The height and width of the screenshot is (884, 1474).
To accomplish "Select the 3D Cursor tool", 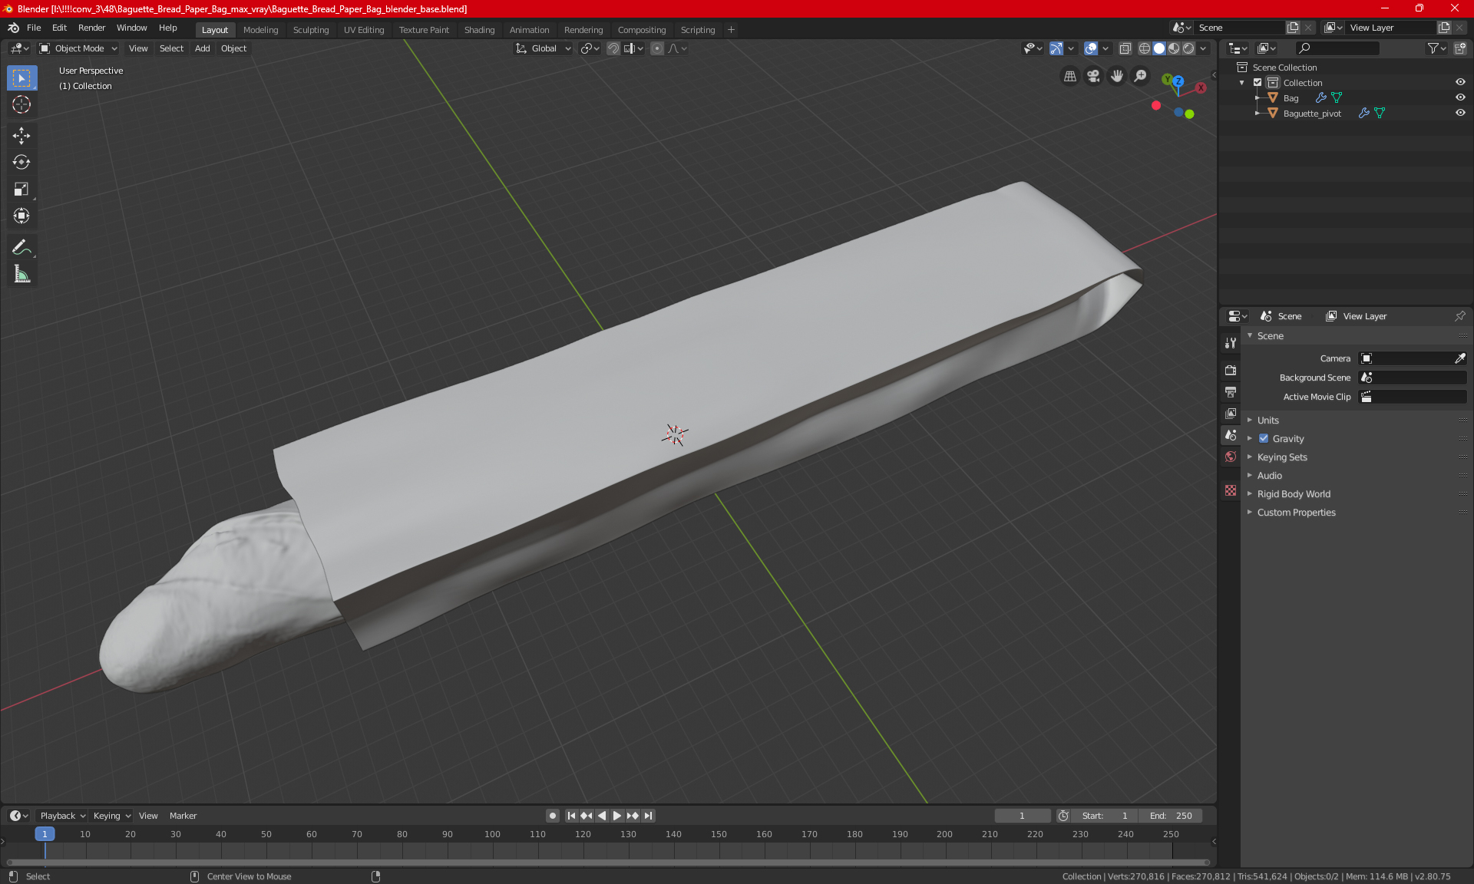I will [21, 104].
